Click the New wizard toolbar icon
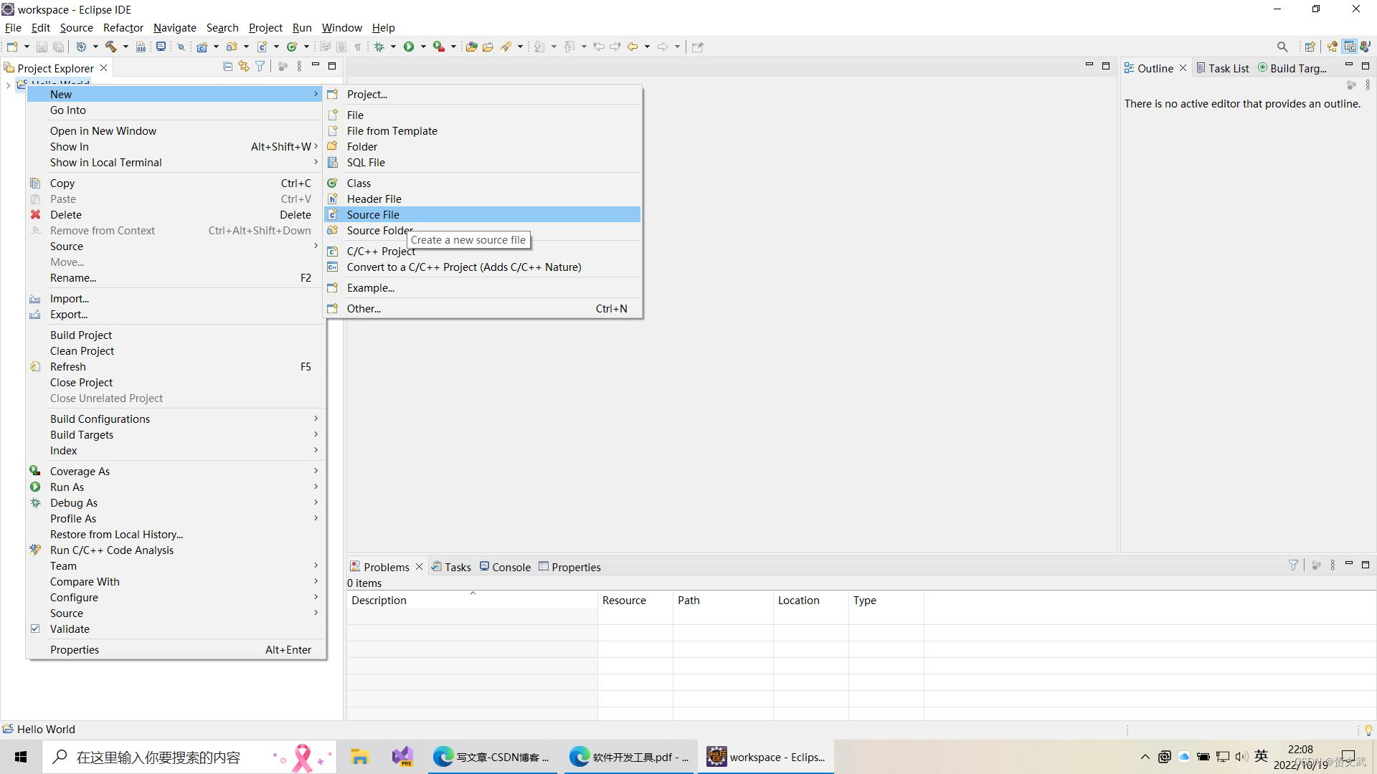Viewport: 1377px width, 774px height. tap(12, 47)
